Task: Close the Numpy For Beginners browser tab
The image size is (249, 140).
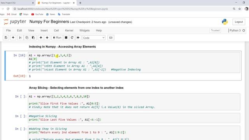Action: 74,3
